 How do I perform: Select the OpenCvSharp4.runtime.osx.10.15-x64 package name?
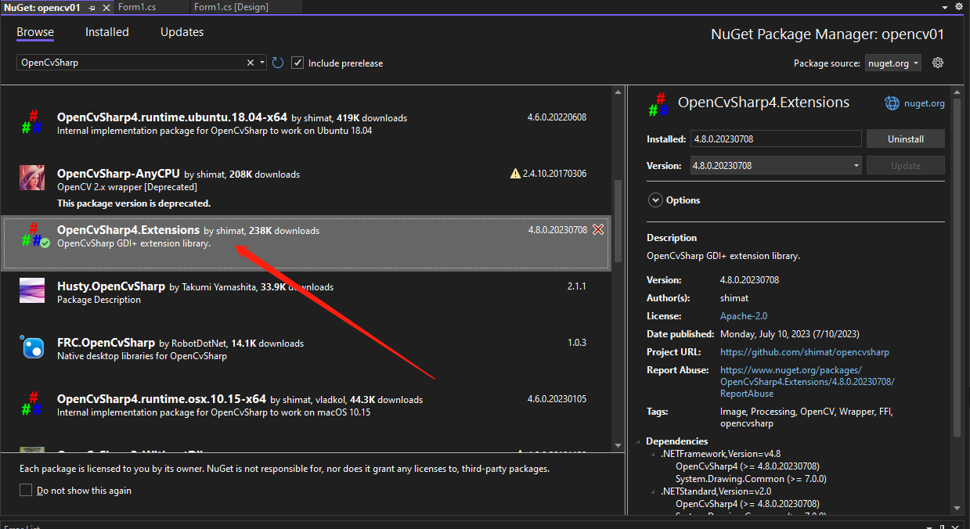[161, 399]
